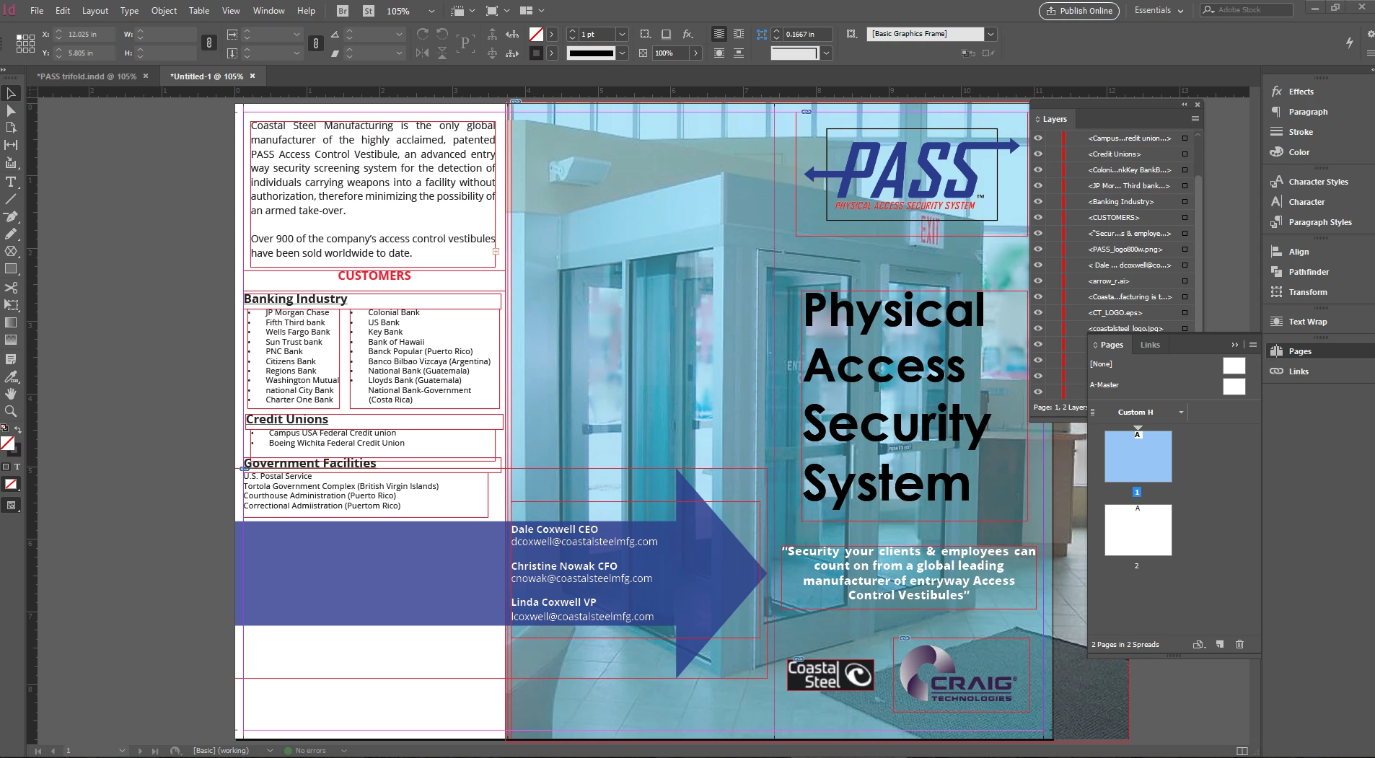This screenshot has width=1375, height=758.
Task: Open Adobe Bridge with the Br icon
Action: tap(343, 11)
